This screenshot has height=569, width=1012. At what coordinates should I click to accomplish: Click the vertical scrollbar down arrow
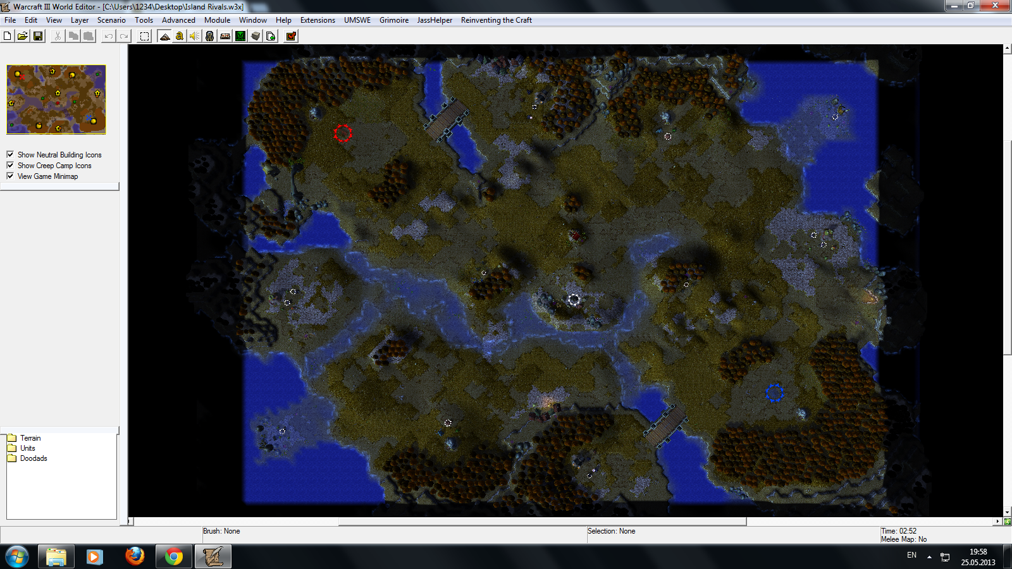[1008, 512]
